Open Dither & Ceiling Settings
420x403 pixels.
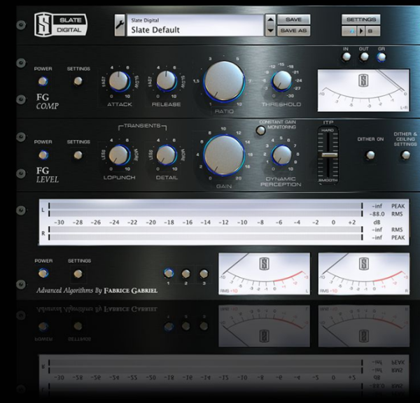(x=405, y=155)
